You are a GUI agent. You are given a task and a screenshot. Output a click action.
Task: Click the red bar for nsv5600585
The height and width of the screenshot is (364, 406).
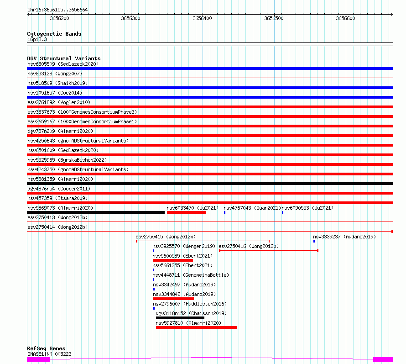click(173, 261)
